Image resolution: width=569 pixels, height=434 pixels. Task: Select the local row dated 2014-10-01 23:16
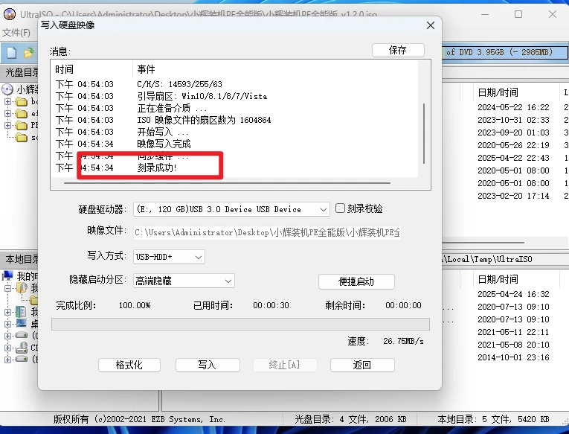[x=513, y=357]
